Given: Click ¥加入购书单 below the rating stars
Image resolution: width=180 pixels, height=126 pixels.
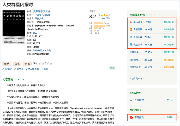Looking at the screenshot, I should point(32,69).
